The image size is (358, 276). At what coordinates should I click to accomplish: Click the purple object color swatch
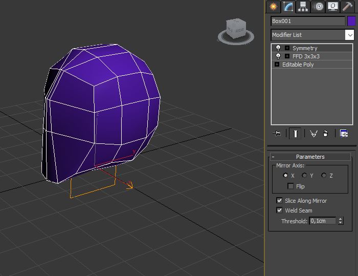[351, 21]
